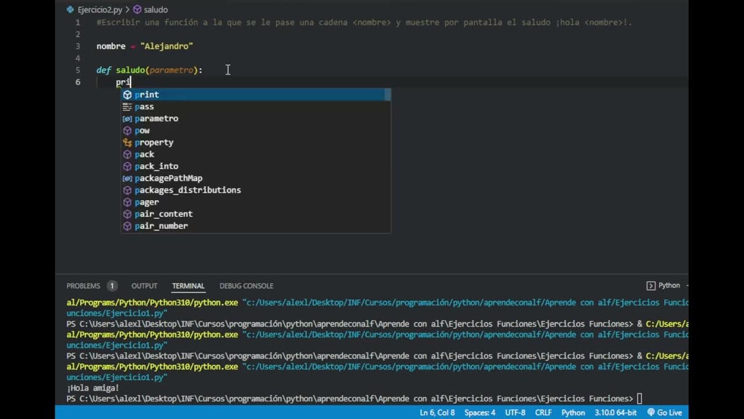Select the print autocomplete suggestion
Viewport: 744px width, 419px height.
(x=256, y=94)
